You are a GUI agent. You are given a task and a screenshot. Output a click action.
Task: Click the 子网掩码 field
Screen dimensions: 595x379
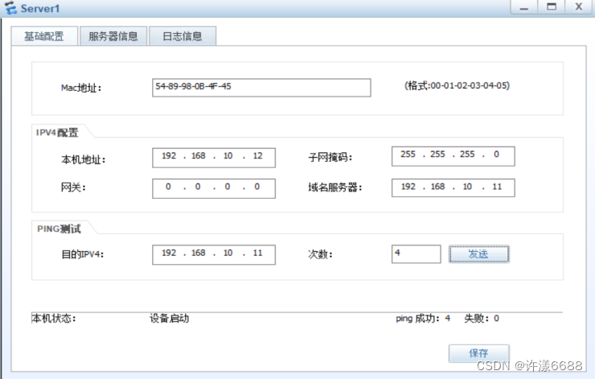[x=453, y=156]
